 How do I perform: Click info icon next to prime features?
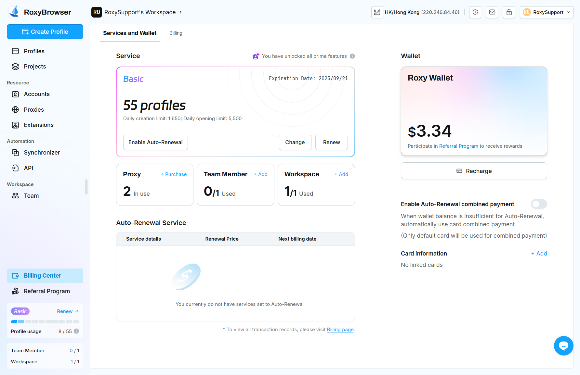pos(352,56)
